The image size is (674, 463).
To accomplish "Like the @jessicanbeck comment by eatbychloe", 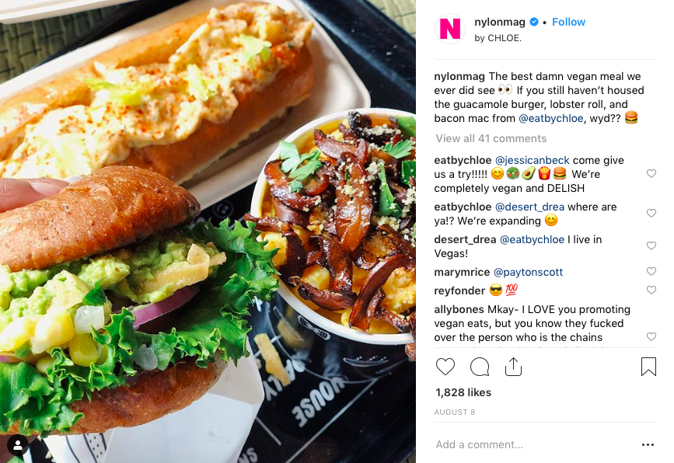I will [651, 173].
